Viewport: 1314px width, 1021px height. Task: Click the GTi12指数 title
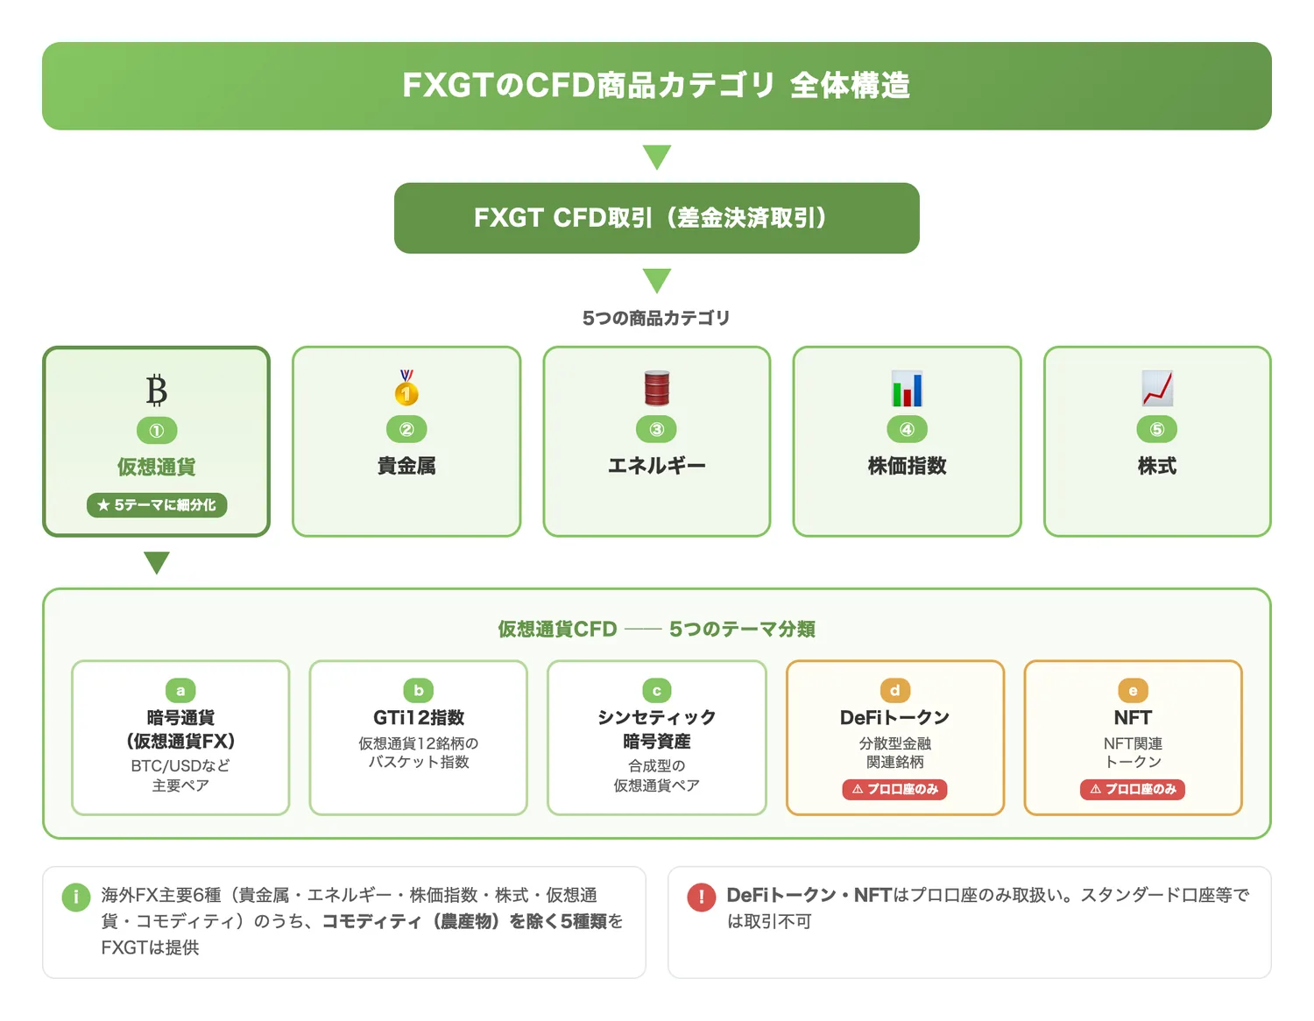(419, 717)
